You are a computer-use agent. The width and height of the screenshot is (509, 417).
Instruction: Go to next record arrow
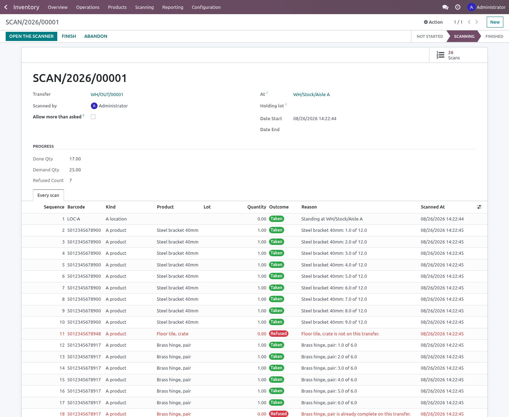coord(477,22)
